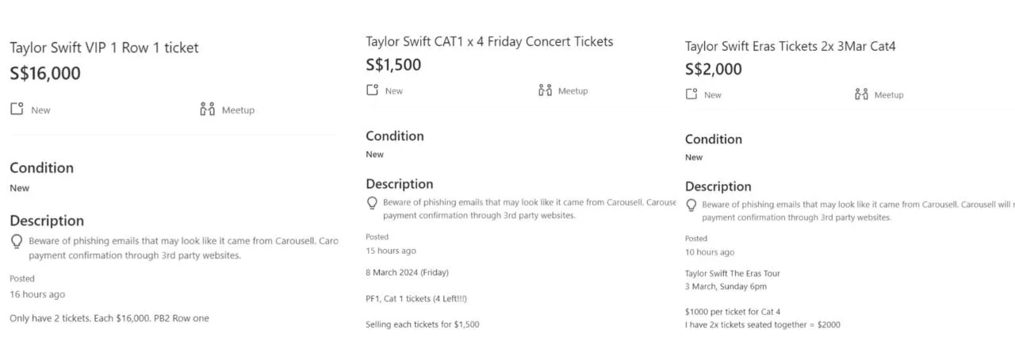
Task: Click the lightbulb icon in Cat4 listing description
Action: [691, 205]
